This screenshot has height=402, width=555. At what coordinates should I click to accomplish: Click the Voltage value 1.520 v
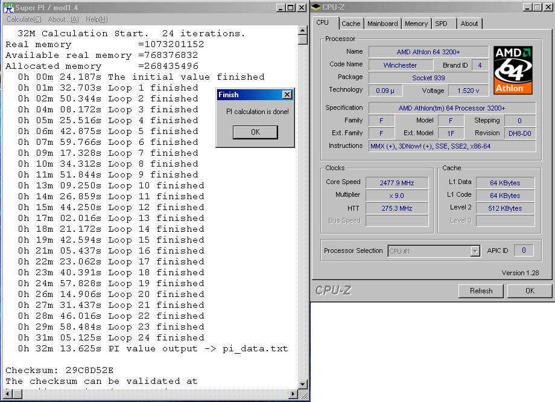point(468,91)
